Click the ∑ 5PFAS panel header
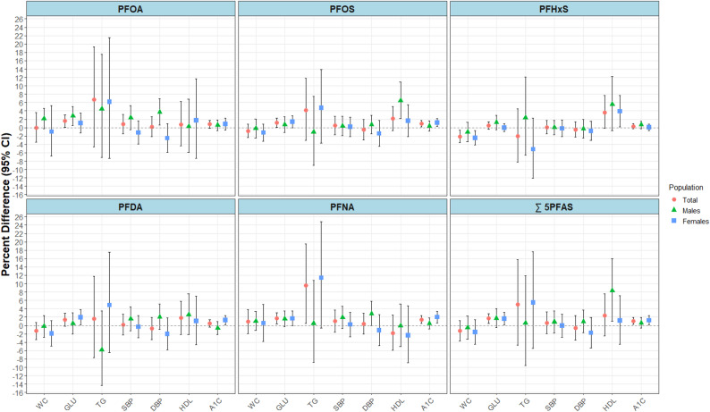This screenshot has width=710, height=412. [554, 207]
